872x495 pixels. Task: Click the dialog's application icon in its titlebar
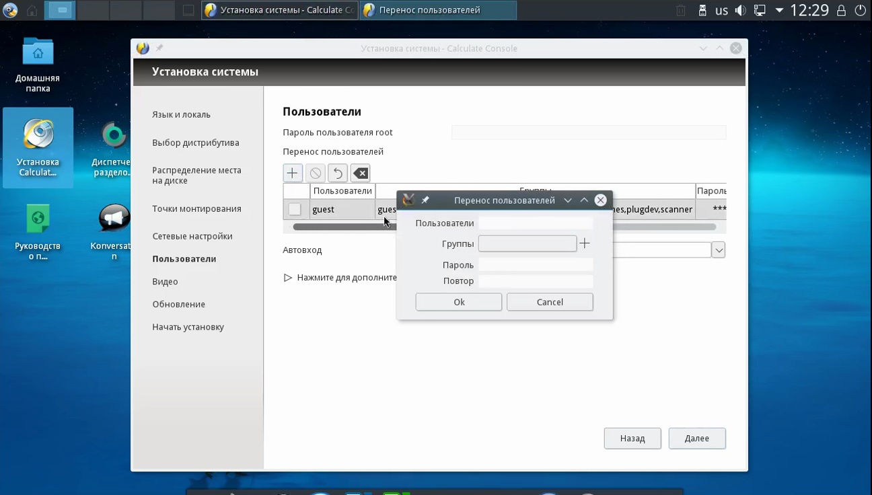[x=408, y=200]
